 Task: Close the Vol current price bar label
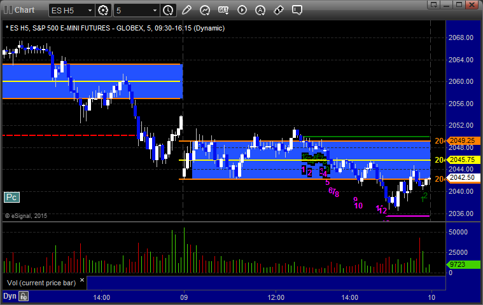[82, 280]
